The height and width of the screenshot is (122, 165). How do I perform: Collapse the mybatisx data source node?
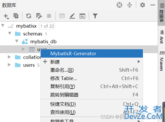point(3,26)
